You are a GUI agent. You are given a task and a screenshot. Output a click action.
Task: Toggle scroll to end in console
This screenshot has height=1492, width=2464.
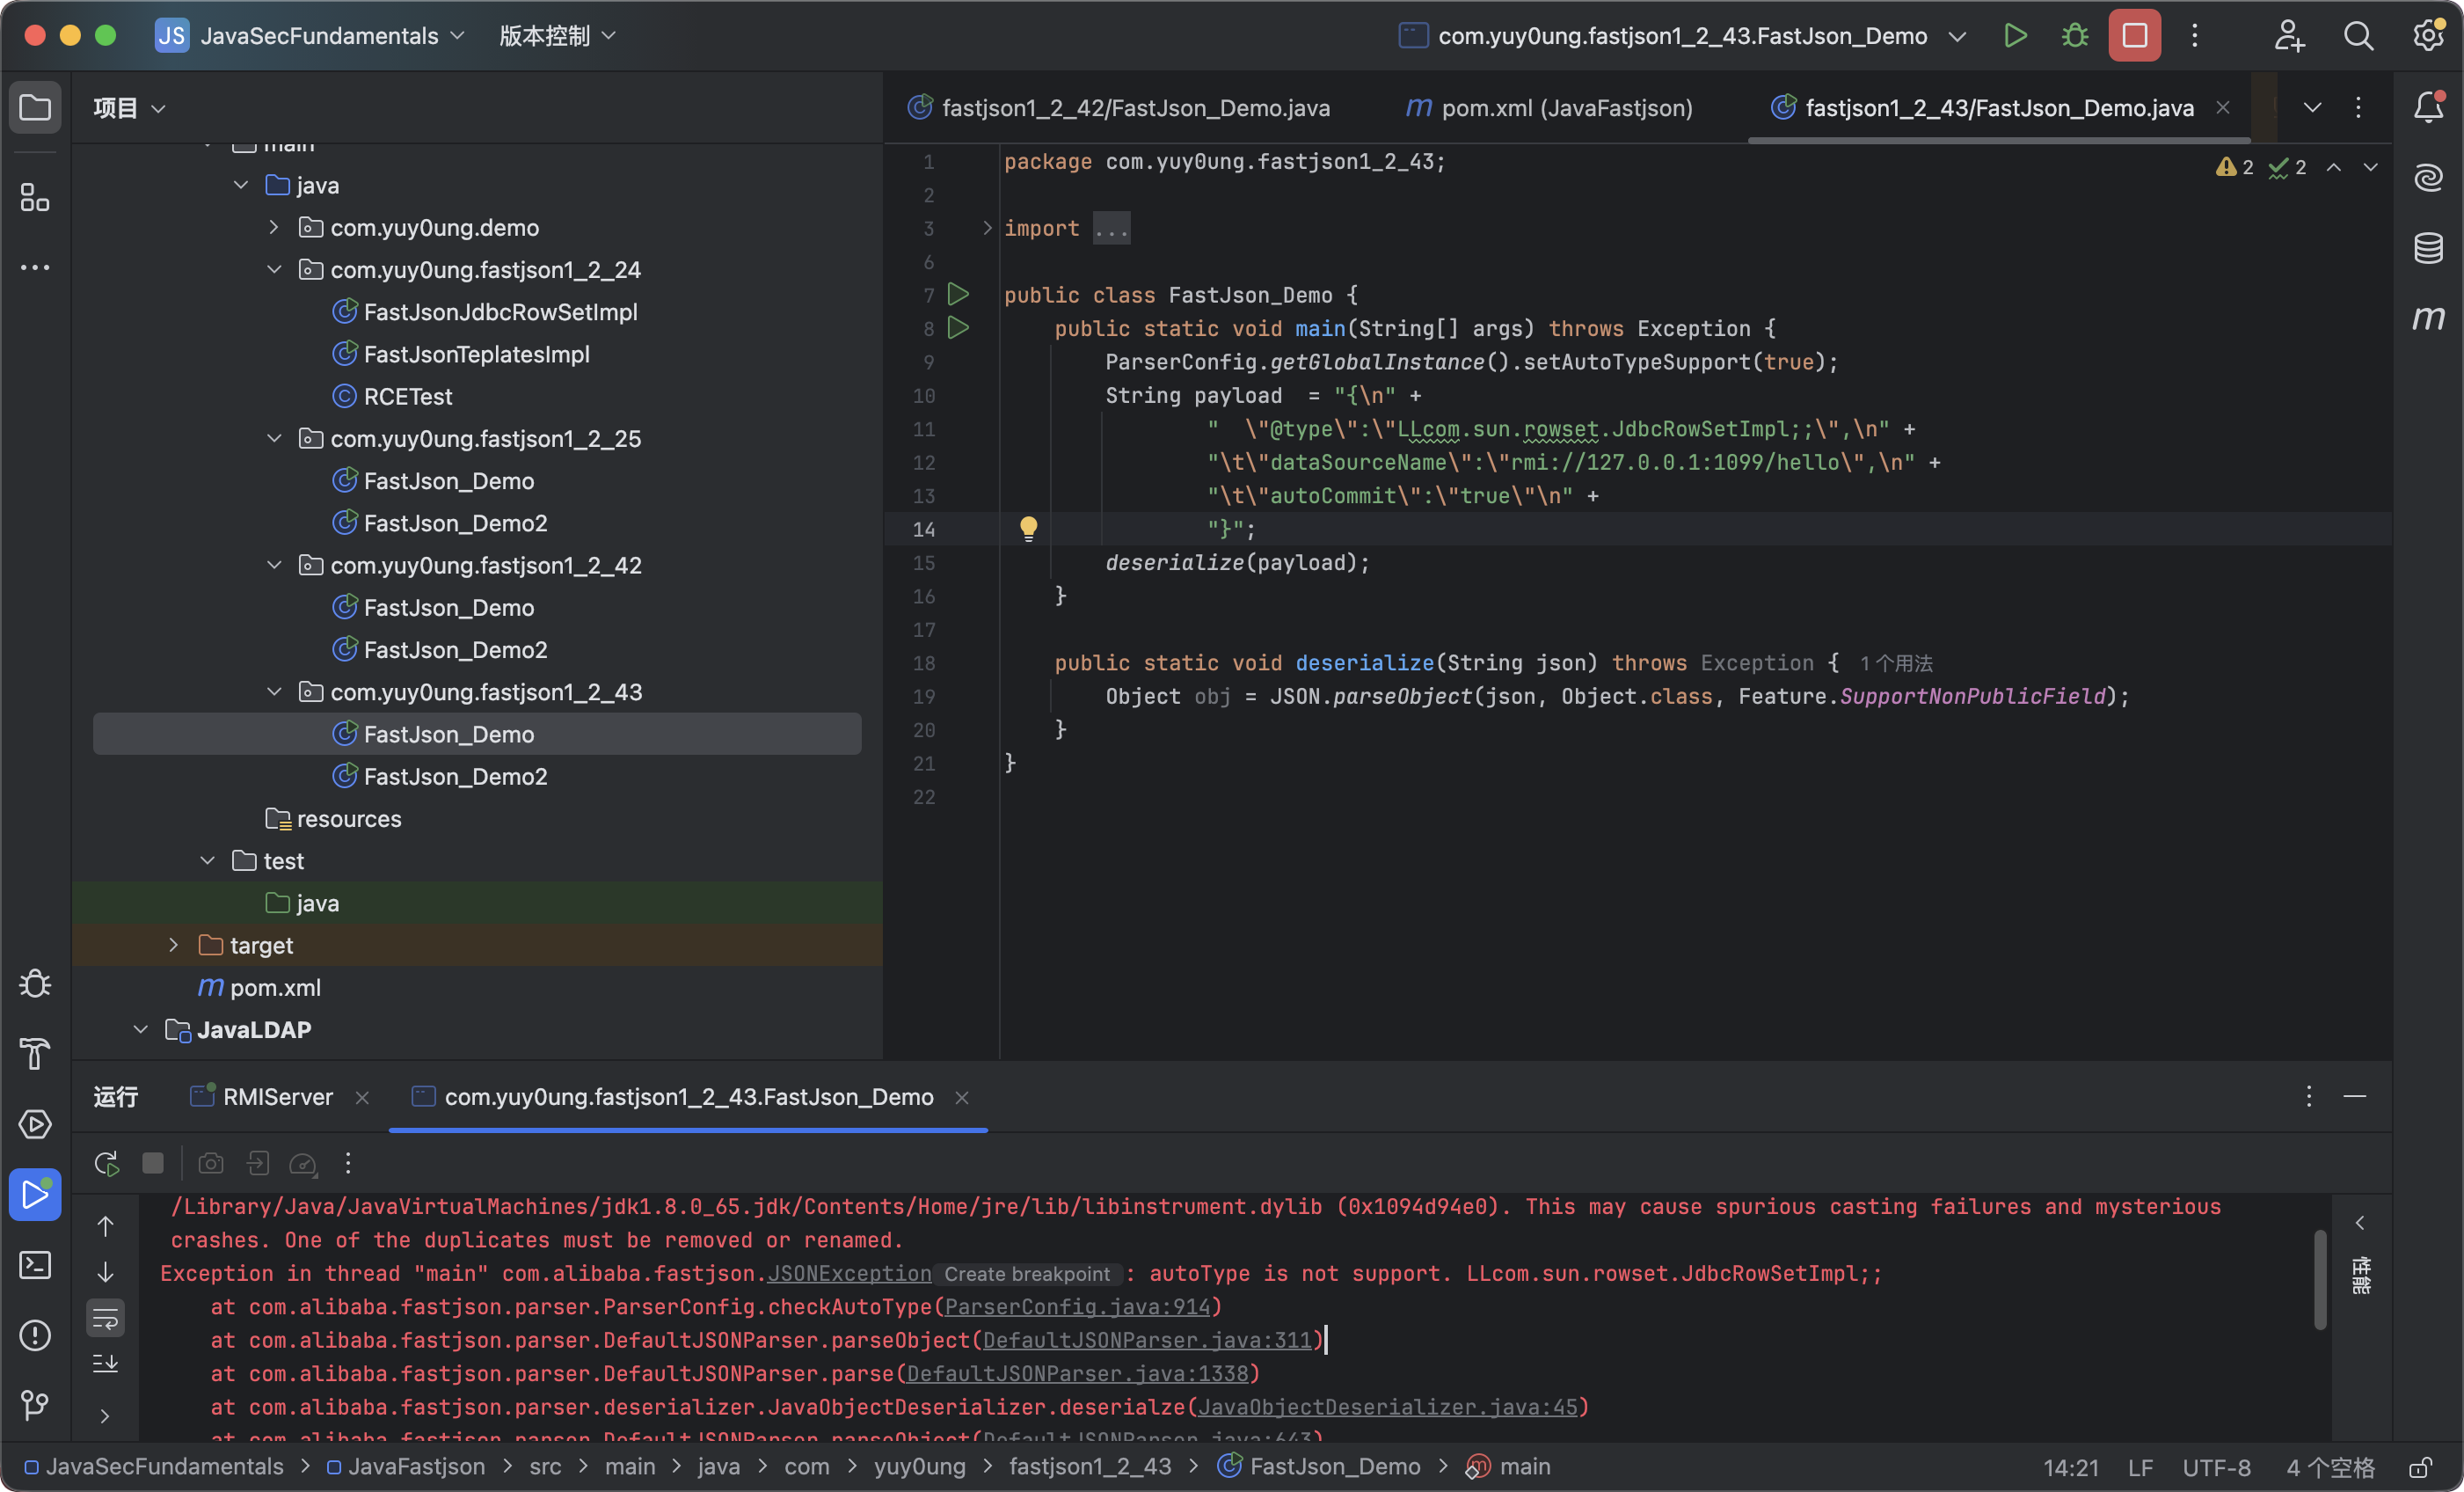[105, 1363]
